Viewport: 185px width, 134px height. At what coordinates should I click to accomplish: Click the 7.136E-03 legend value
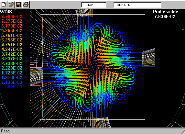coord(12,82)
